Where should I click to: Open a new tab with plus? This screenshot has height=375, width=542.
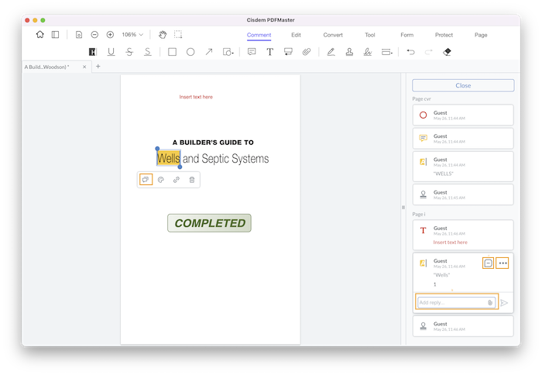98,67
